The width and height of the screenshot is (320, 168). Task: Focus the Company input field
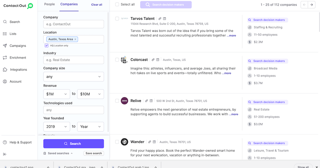click(74, 24)
